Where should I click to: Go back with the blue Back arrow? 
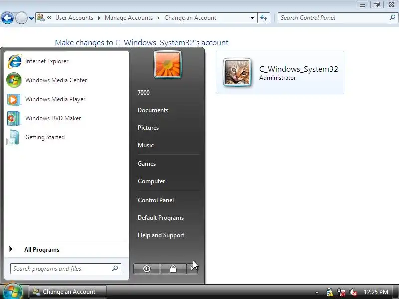click(x=7, y=18)
